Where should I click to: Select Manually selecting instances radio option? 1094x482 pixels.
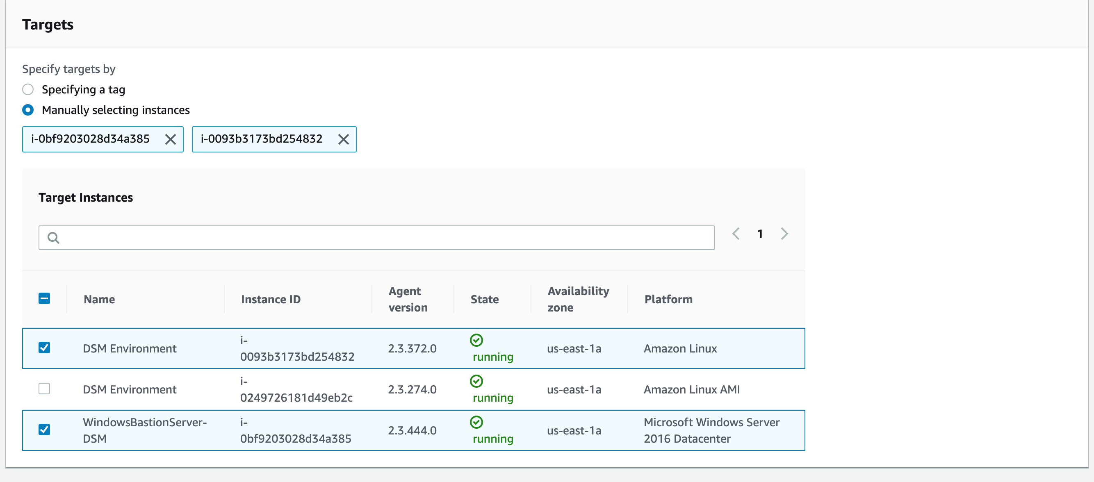(x=28, y=110)
